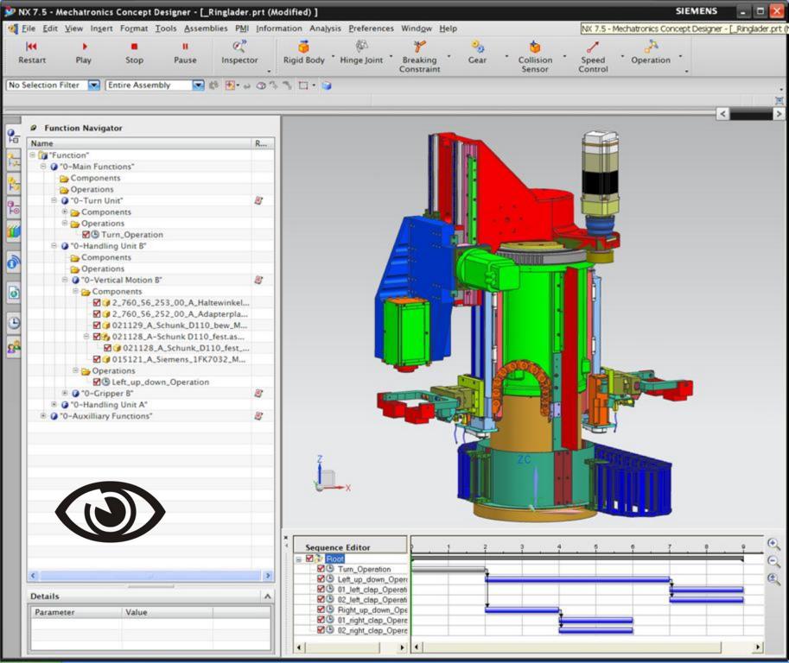789x663 pixels.
Task: Click the selection rectangle toolbar icon
Action: [x=303, y=85]
